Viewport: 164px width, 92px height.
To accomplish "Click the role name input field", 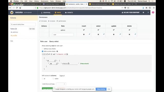I will [x=63, y=35].
